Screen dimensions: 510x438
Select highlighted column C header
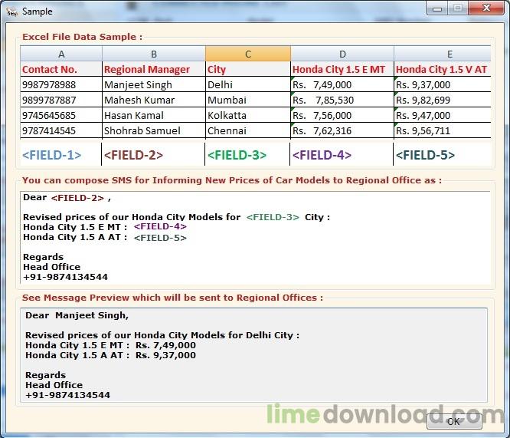[248, 54]
